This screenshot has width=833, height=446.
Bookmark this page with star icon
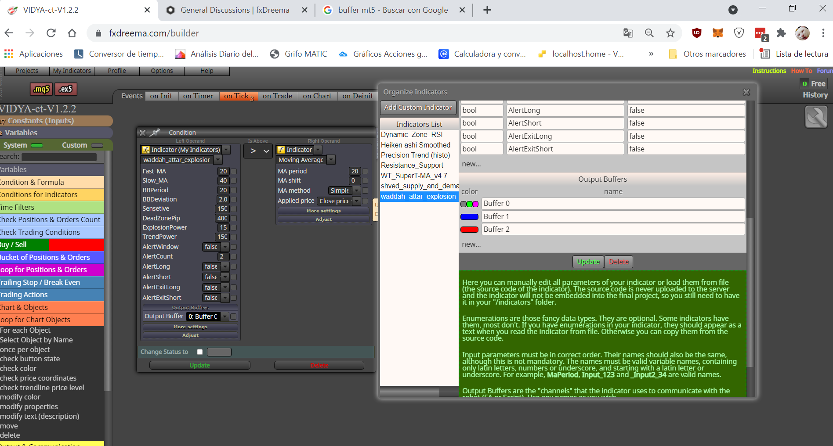[670, 33]
